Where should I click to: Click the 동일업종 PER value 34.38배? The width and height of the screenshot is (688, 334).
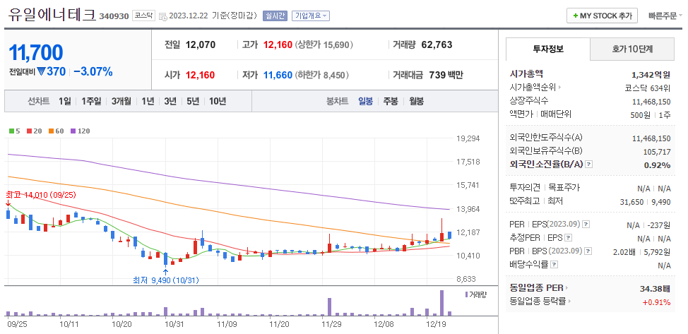[x=656, y=288]
